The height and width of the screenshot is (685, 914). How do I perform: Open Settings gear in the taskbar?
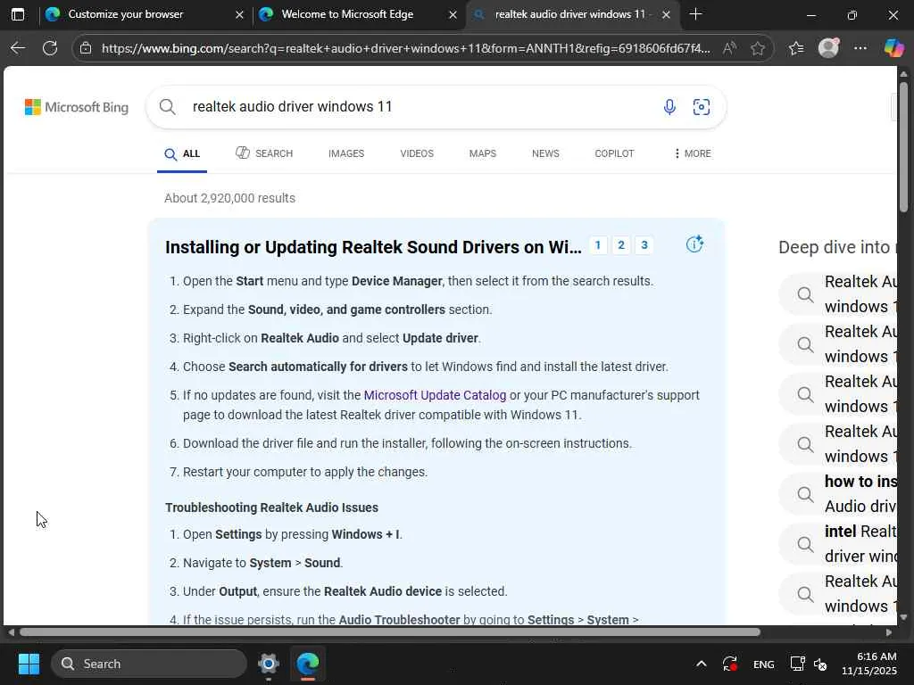coord(268,664)
